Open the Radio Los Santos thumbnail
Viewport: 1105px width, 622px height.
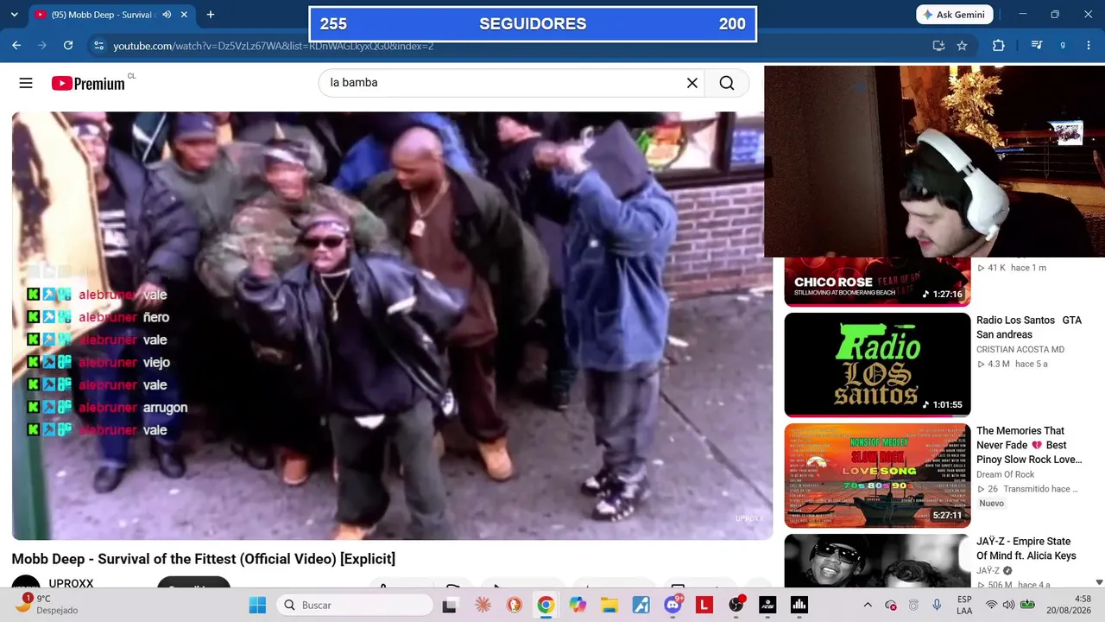coord(877,365)
